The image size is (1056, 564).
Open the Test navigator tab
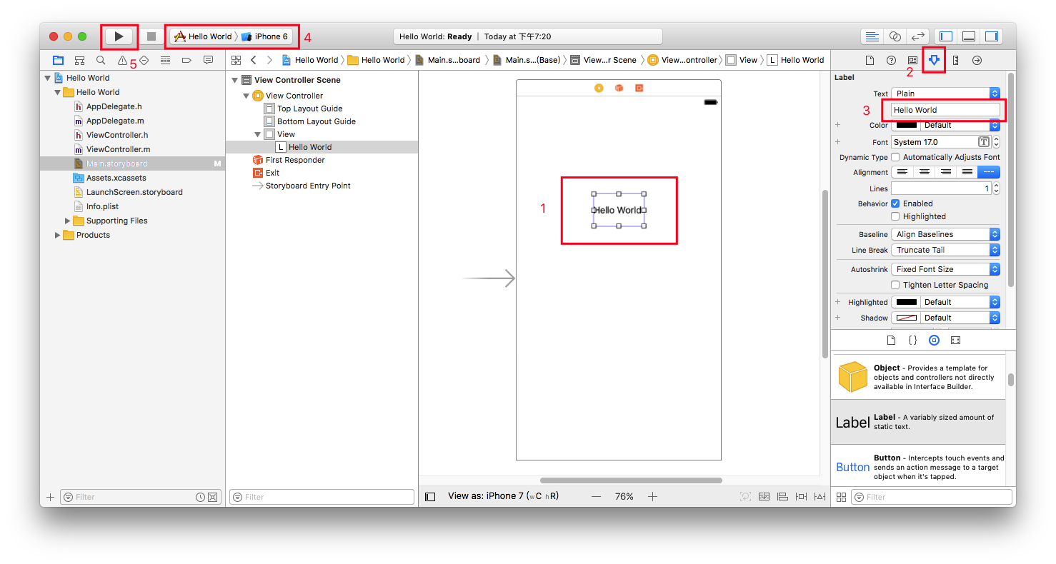tap(144, 60)
